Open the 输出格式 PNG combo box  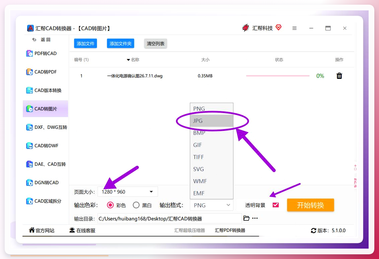[212, 205]
